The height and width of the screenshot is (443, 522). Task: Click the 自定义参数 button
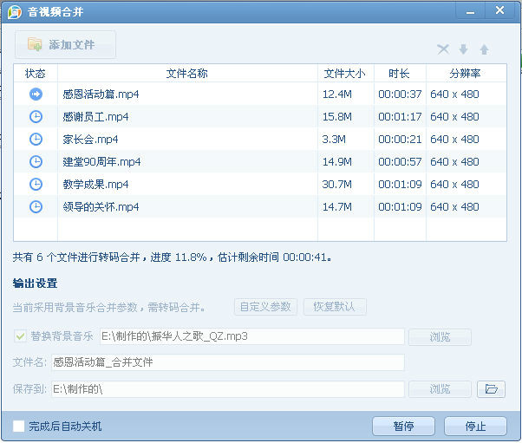(265, 307)
